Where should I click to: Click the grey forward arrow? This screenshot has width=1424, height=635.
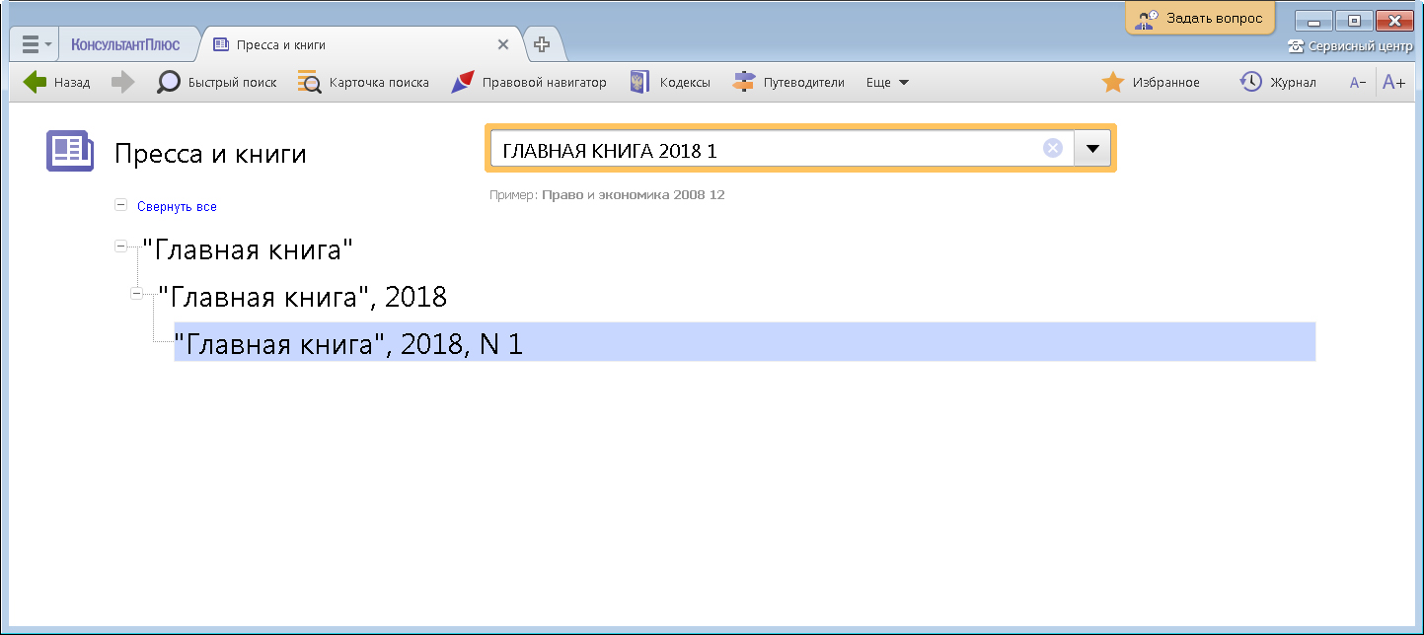click(122, 83)
